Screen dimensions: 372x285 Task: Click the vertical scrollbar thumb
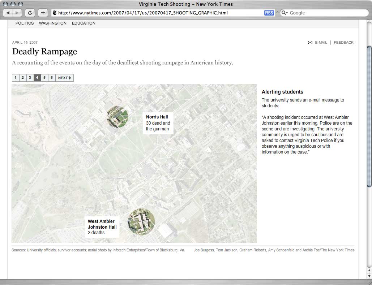[x=369, y=116]
